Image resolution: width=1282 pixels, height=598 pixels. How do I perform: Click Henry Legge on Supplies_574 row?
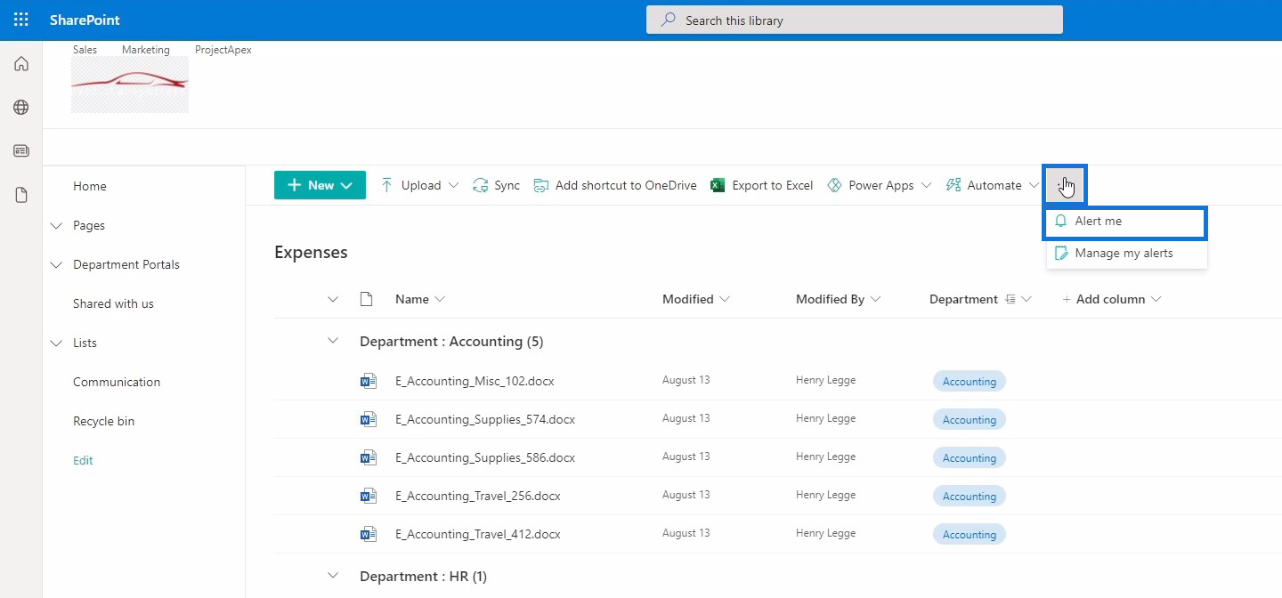point(825,418)
